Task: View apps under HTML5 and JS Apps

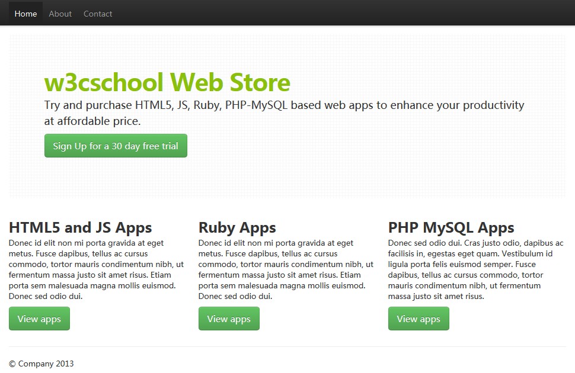Action: pos(39,319)
